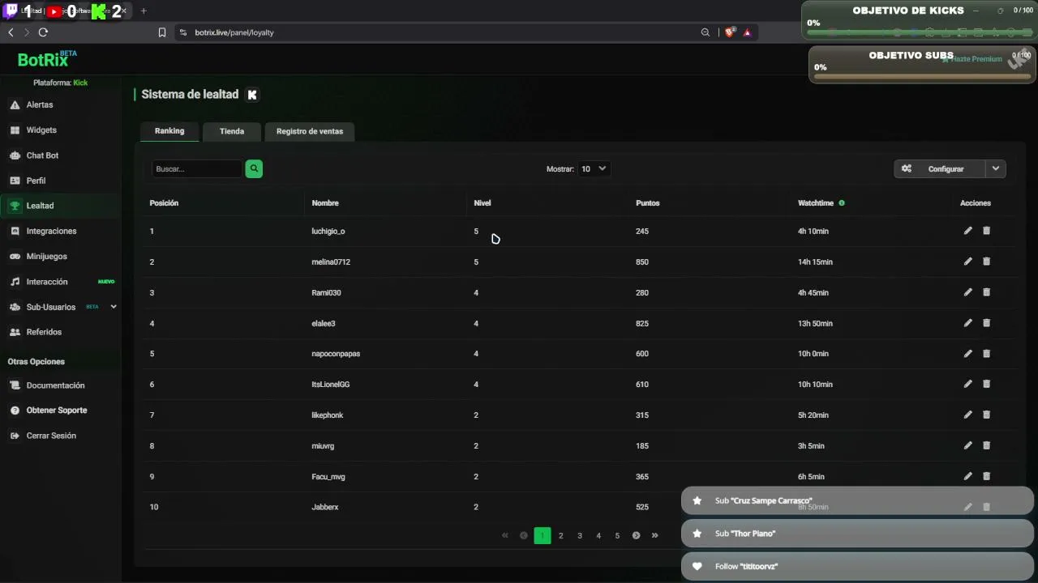This screenshot has height=583, width=1038.
Task: Select Lealtad in the sidebar
Action: coord(61,206)
